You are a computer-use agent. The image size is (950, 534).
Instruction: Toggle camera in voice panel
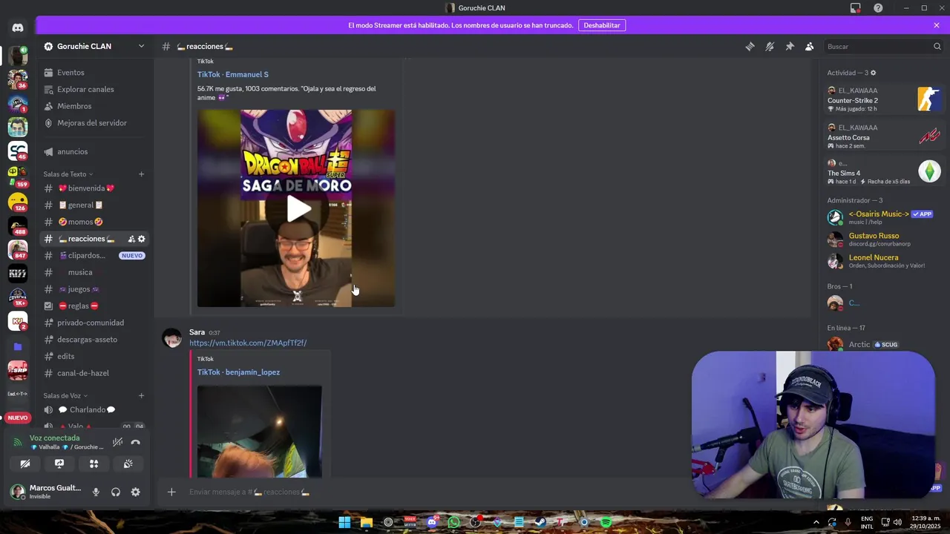pos(25,464)
